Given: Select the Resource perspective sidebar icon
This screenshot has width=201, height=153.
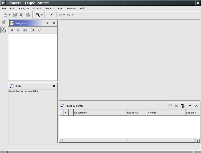Looking at the screenshot, I should (4, 30).
